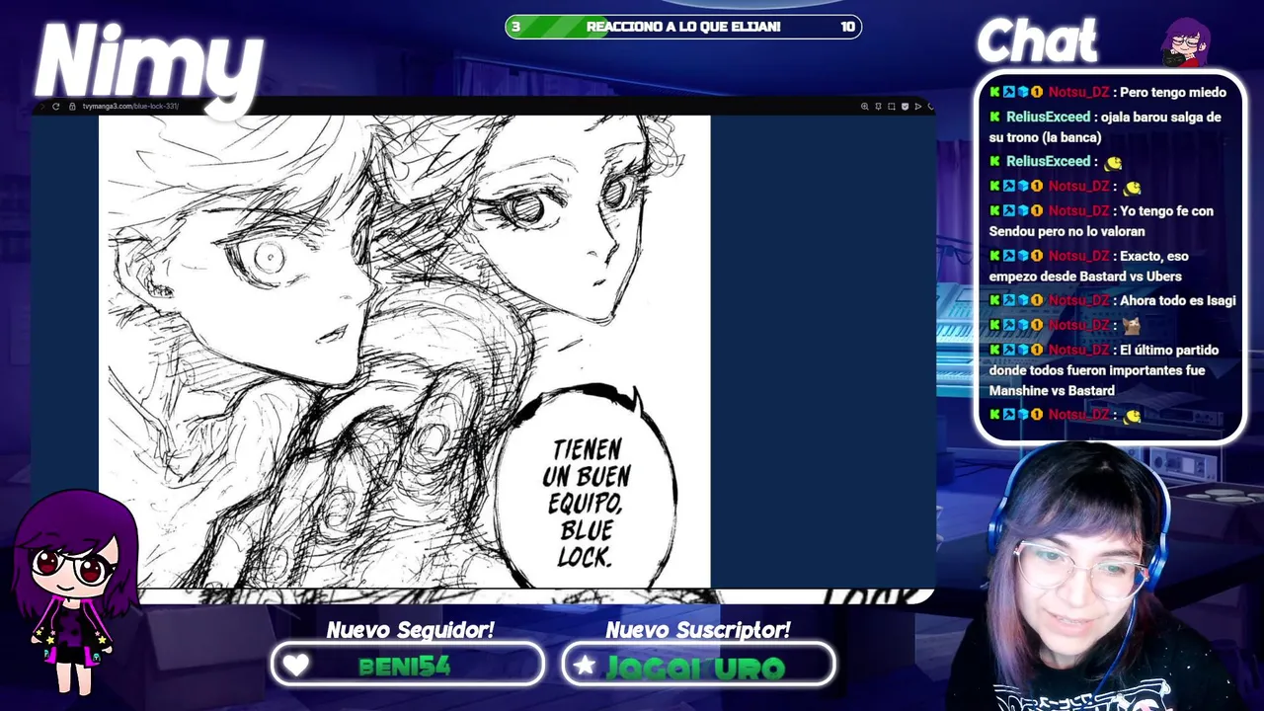
Task: Click the shield icon in browser toolbar
Action: click(905, 106)
